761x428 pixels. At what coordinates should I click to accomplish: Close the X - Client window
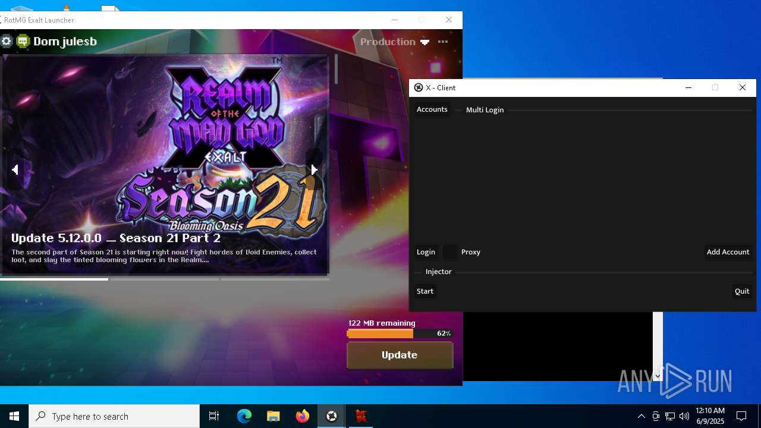click(x=743, y=87)
